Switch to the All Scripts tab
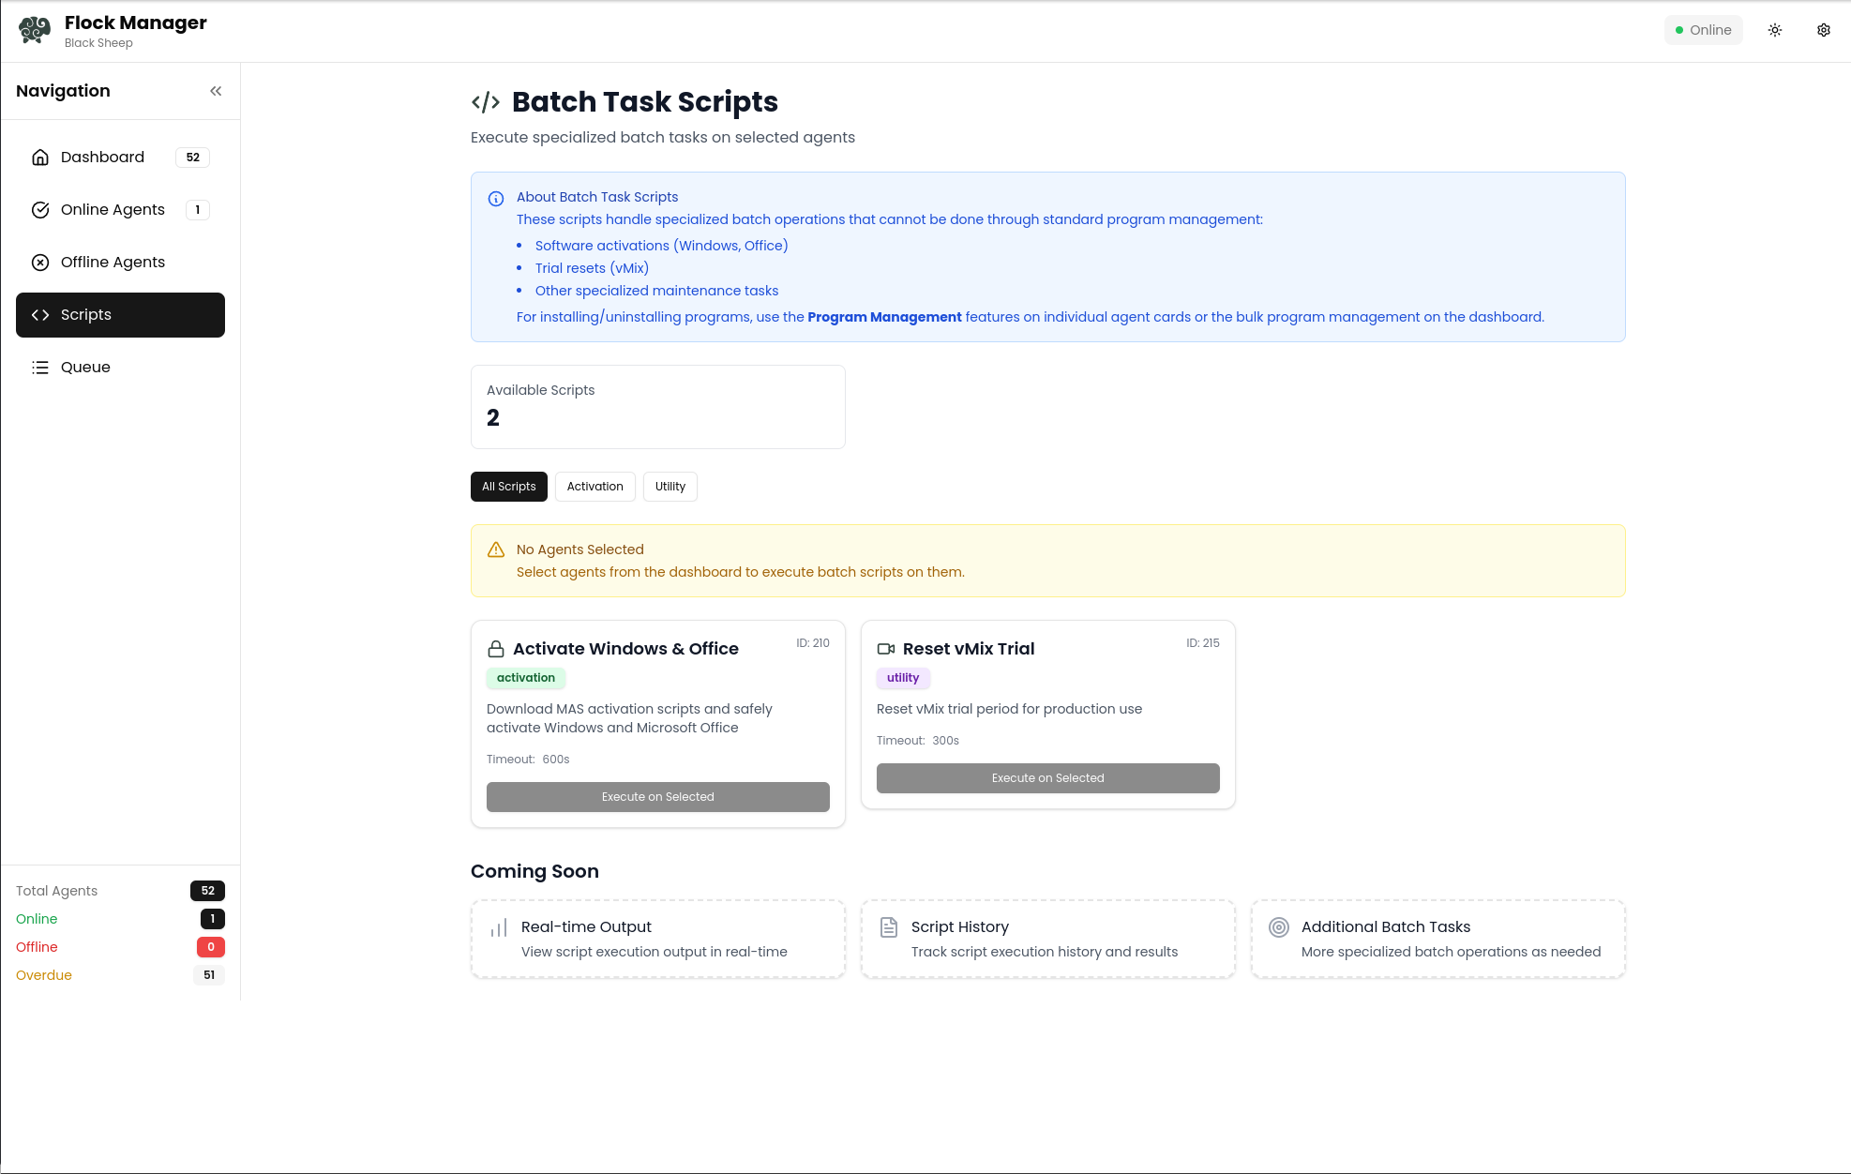The height and width of the screenshot is (1174, 1851). click(508, 487)
